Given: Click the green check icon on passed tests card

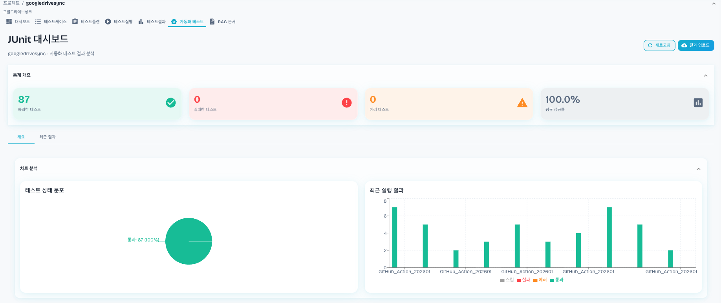Looking at the screenshot, I should (171, 103).
